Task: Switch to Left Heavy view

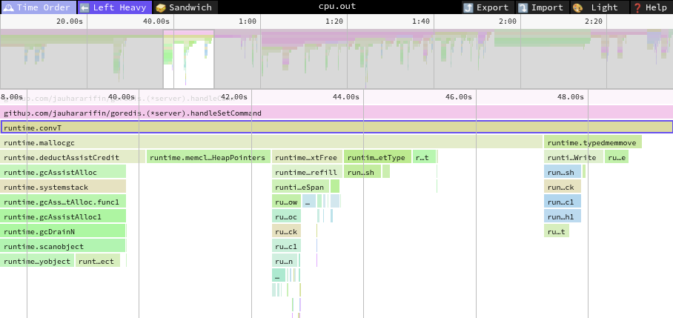Action: [113, 7]
